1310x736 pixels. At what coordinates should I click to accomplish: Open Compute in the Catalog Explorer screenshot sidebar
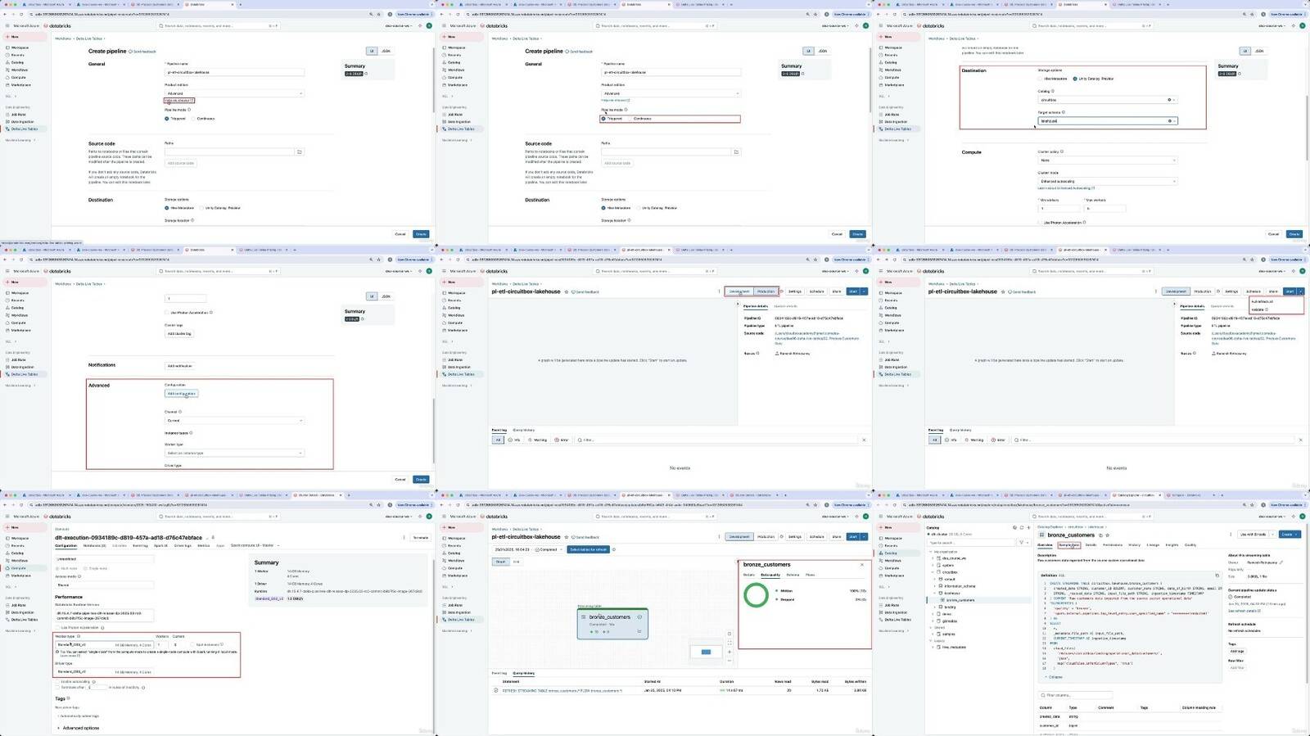[892, 568]
